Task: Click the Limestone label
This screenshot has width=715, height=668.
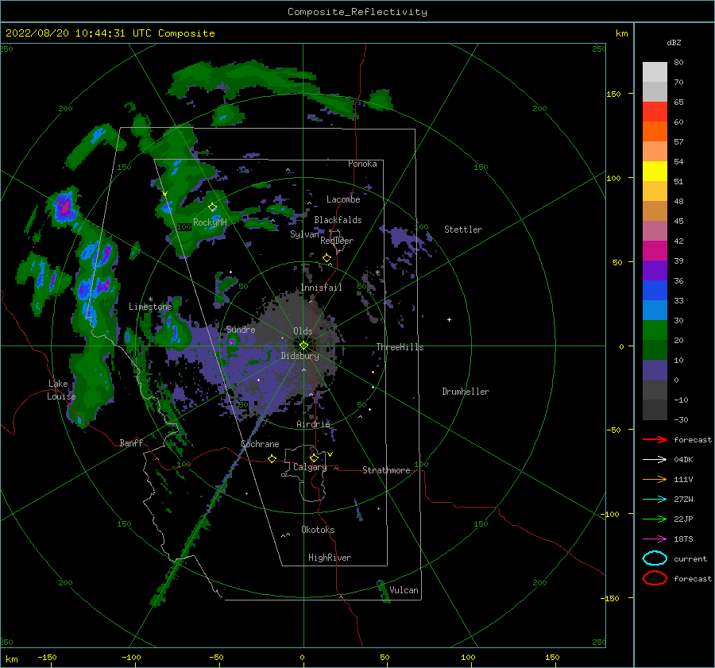Action: click(150, 307)
